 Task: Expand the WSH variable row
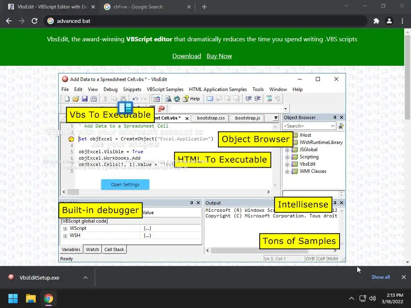point(65,236)
